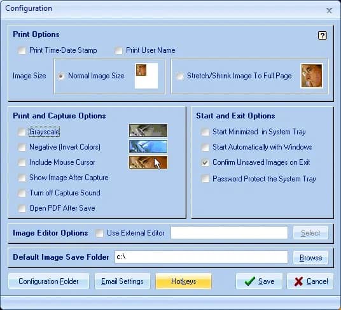
Task: Click the Stretch/Shrink full page preview image
Action: click(x=312, y=76)
